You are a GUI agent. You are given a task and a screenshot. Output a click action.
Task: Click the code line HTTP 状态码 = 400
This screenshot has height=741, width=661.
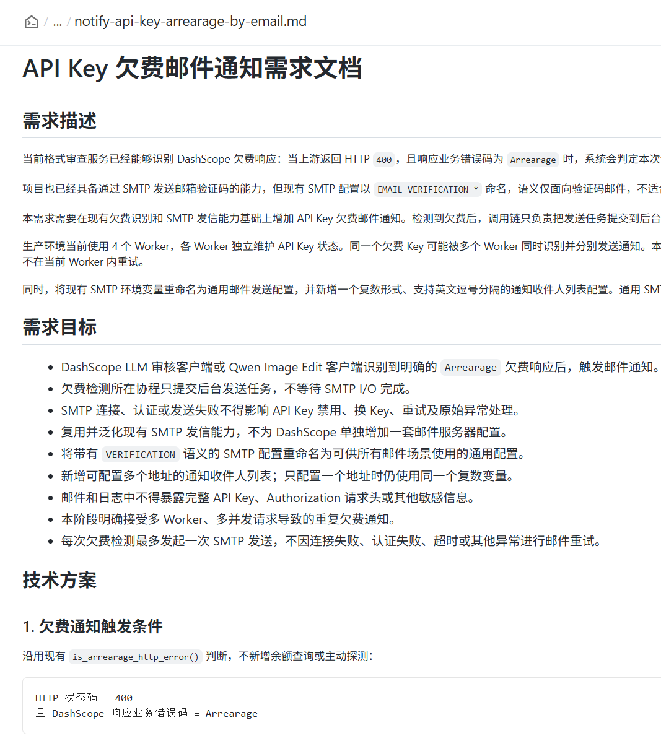click(x=84, y=698)
